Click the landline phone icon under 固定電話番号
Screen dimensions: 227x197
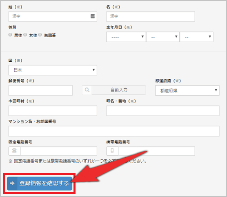(x=14, y=151)
